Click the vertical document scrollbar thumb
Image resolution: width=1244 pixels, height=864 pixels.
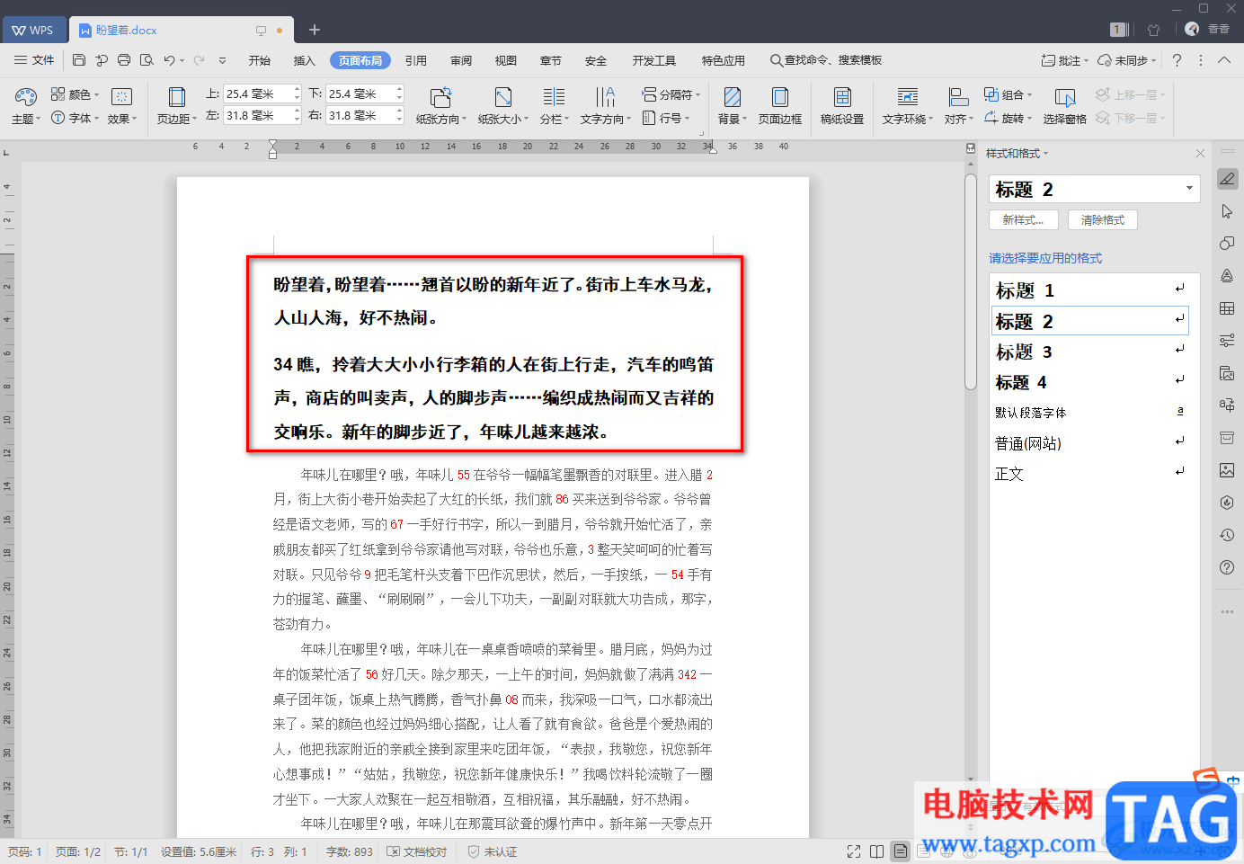tap(971, 282)
